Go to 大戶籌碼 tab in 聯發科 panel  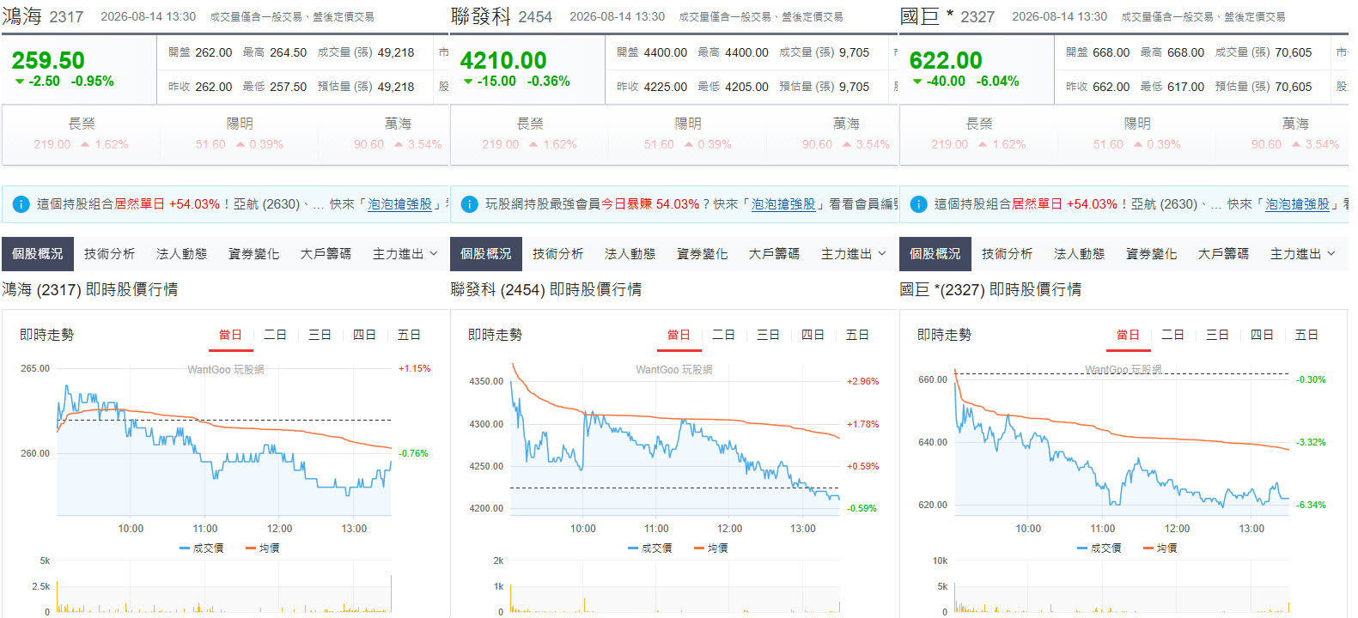[x=775, y=254]
